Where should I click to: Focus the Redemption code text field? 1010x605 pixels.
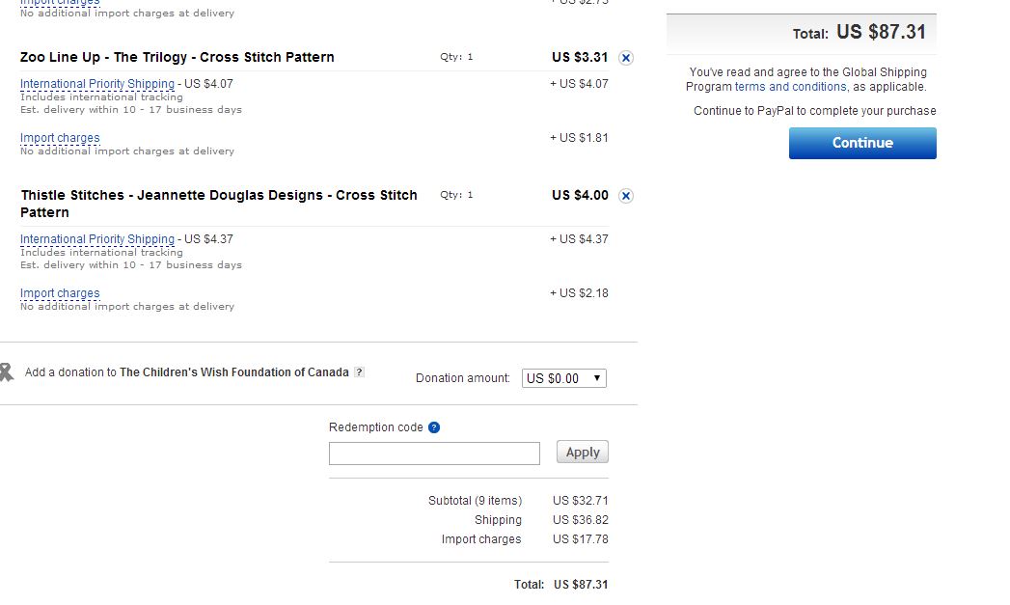click(434, 454)
